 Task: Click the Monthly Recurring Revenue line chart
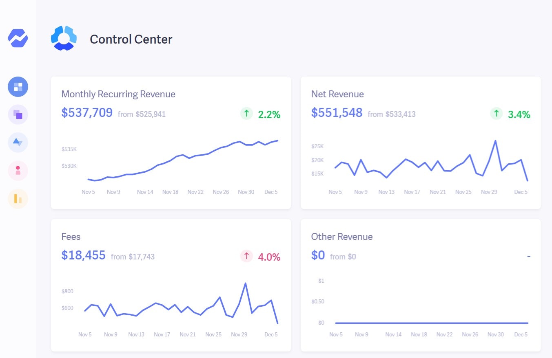point(183,160)
